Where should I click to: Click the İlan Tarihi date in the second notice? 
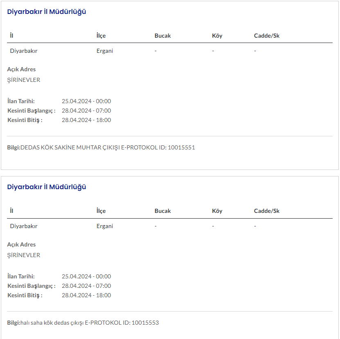(x=86, y=276)
